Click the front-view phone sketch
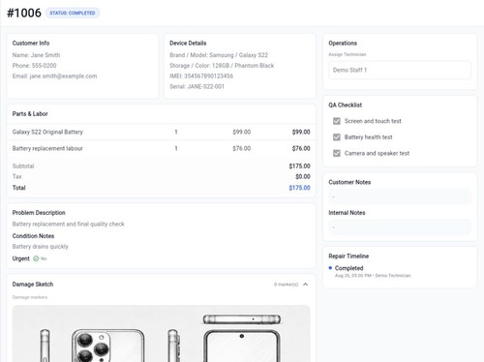 coord(242,346)
